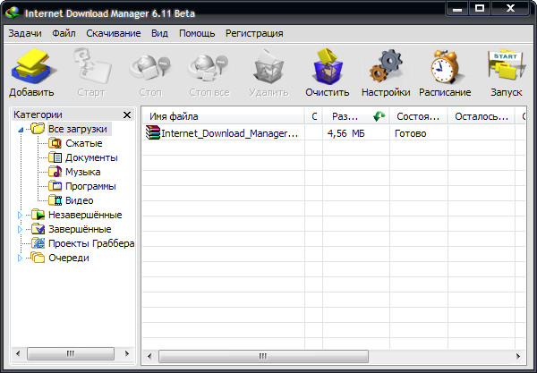Click the Проекты Граббера tree item

90,243
